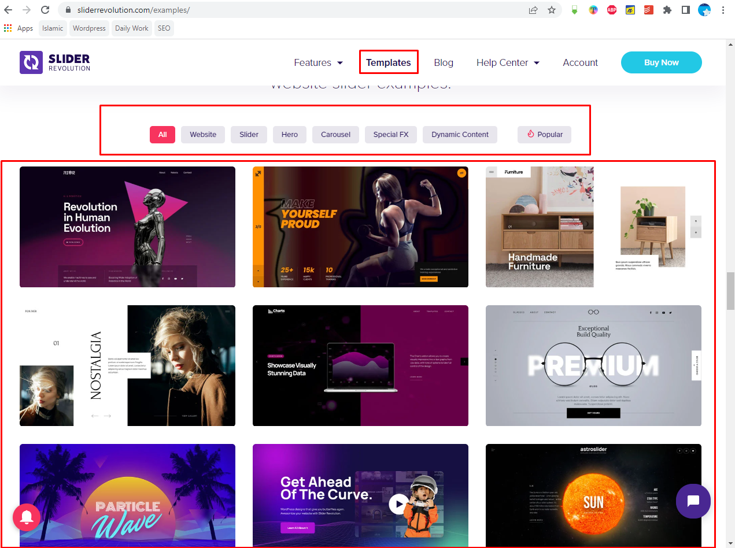Show Popular templates
The height and width of the screenshot is (548, 735).
click(545, 135)
